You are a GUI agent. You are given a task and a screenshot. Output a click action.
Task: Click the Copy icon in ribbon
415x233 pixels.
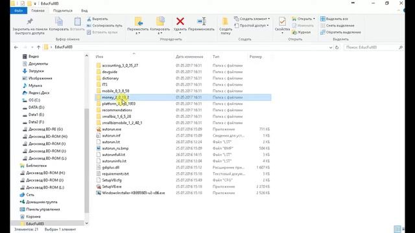[59, 21]
